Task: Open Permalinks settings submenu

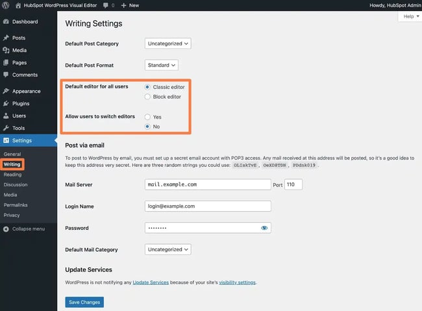Action: [16, 205]
